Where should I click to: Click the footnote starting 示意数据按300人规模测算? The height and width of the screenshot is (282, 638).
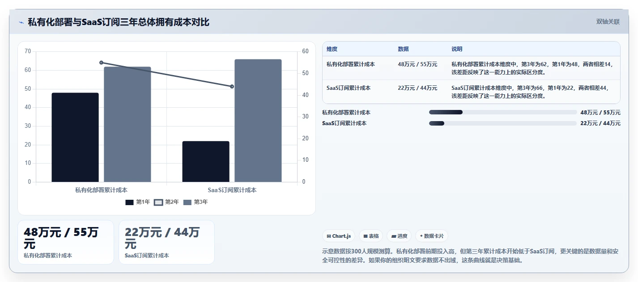(x=470, y=256)
